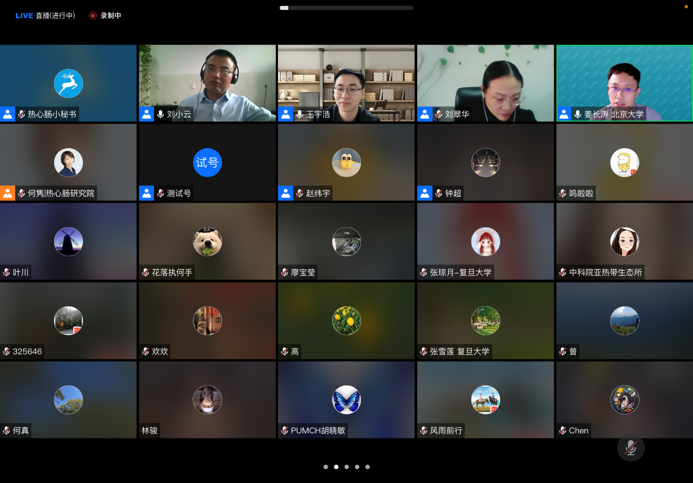Toggle mute for 钟超
The height and width of the screenshot is (483, 693).
(437, 193)
